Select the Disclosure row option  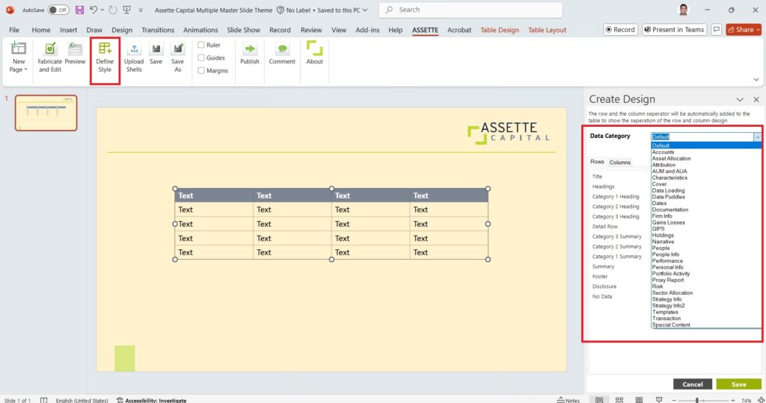(x=604, y=287)
